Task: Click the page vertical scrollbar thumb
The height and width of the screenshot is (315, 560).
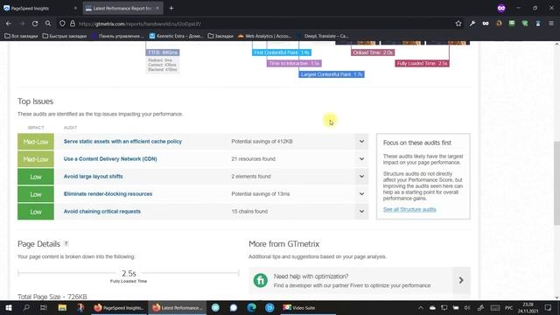Action: click(556, 183)
